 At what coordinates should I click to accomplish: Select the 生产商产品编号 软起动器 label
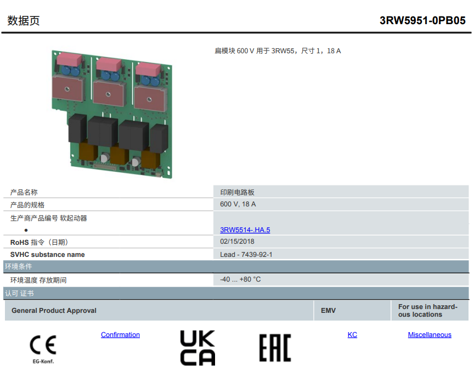tap(49, 218)
